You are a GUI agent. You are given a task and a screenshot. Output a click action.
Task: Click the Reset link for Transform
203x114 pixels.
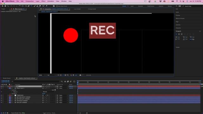[x=44, y=94]
